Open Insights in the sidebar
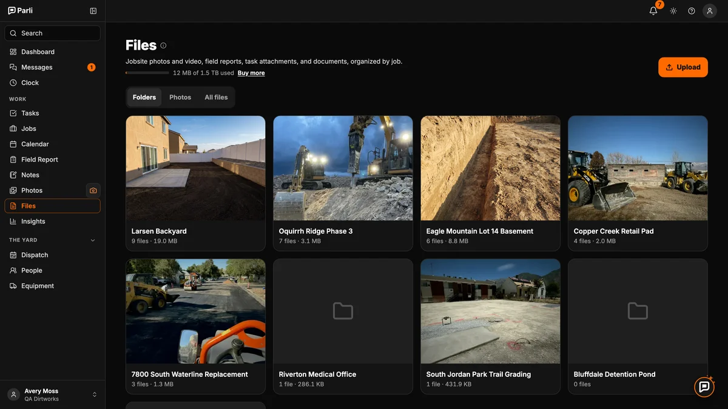Image resolution: width=728 pixels, height=409 pixels. coord(52,222)
